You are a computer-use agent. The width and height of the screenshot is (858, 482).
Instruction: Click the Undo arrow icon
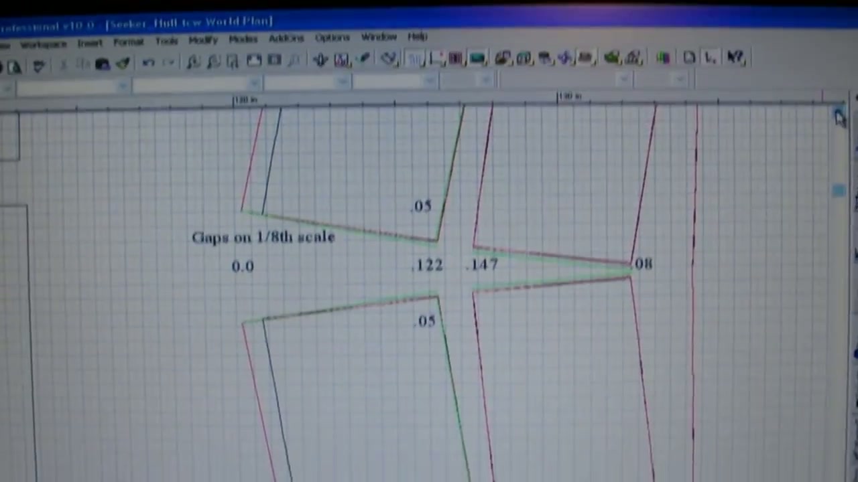click(148, 64)
